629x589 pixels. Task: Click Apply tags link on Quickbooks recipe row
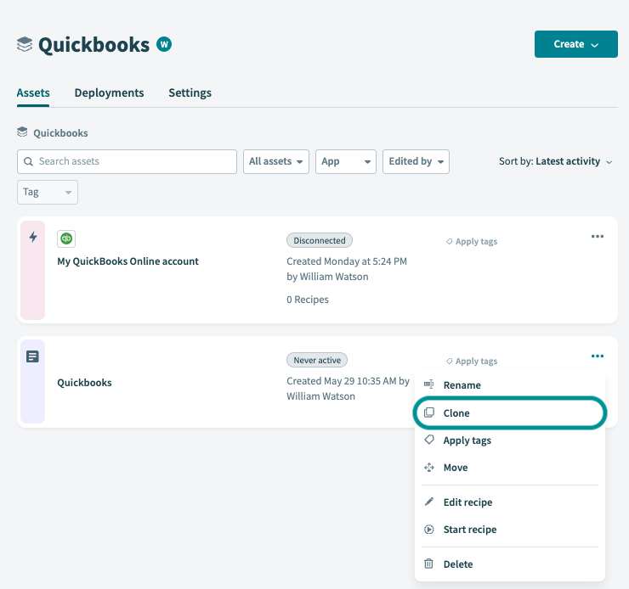[x=472, y=362]
